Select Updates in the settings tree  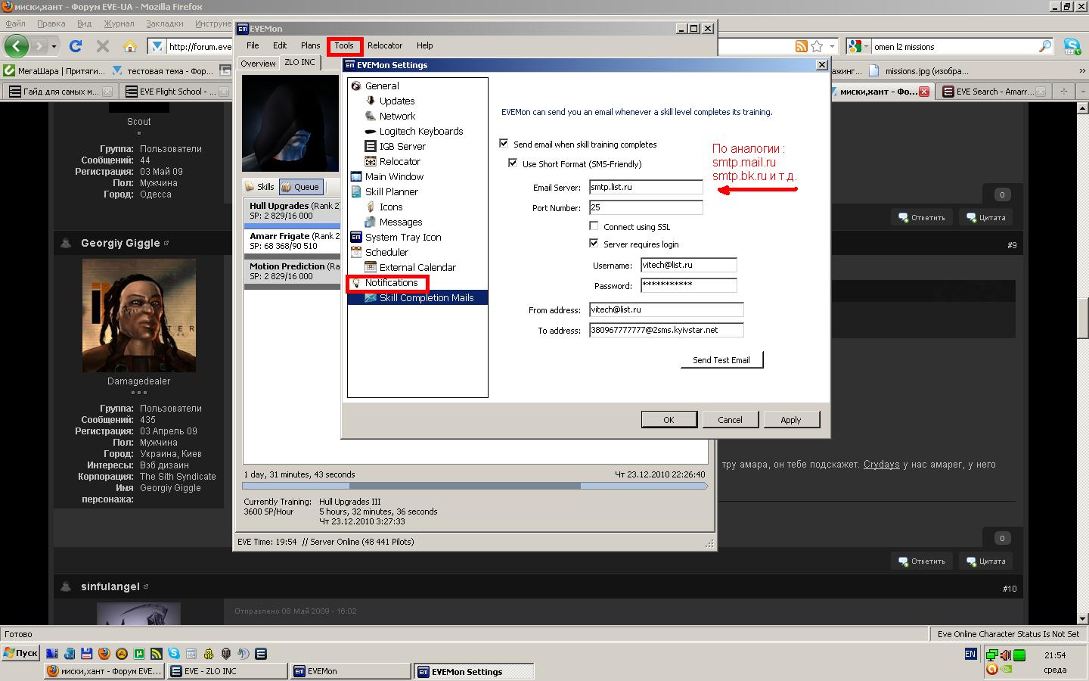click(x=397, y=101)
